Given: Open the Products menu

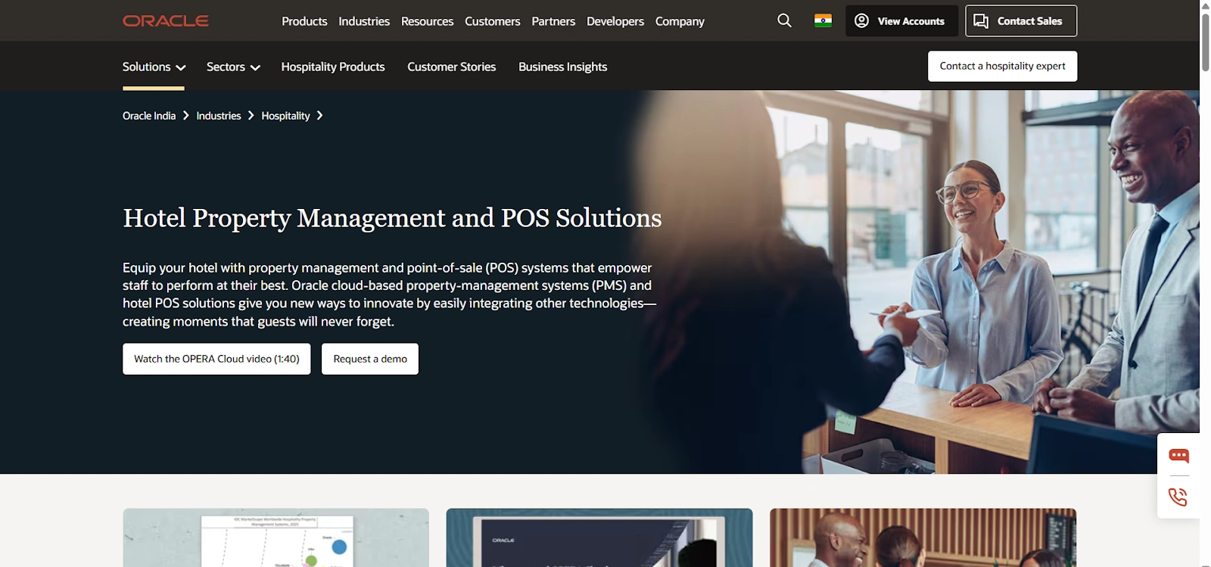Looking at the screenshot, I should (x=304, y=21).
